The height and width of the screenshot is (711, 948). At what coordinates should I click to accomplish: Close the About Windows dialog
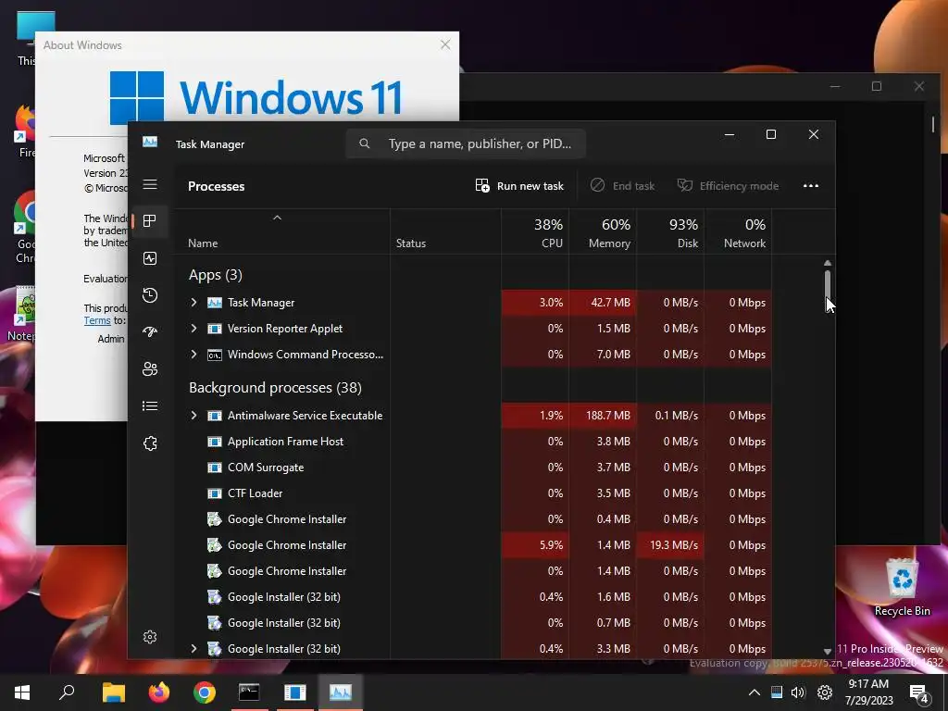tap(445, 44)
